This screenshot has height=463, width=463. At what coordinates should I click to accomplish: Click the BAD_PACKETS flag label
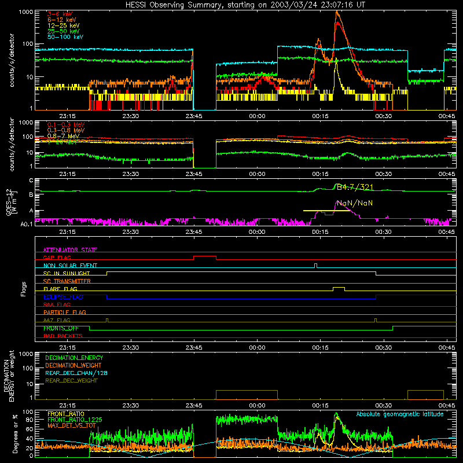click(x=63, y=336)
